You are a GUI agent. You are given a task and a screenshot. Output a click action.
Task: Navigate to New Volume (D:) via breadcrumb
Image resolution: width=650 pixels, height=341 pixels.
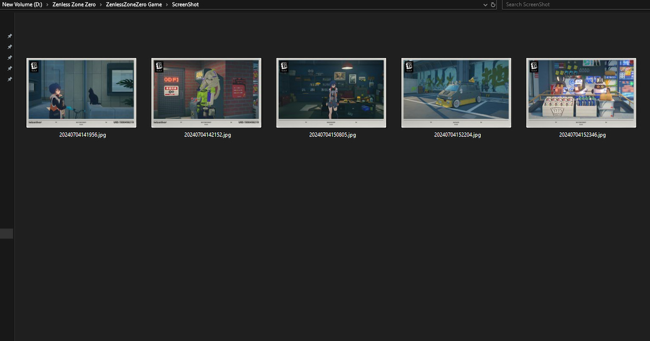(x=22, y=4)
